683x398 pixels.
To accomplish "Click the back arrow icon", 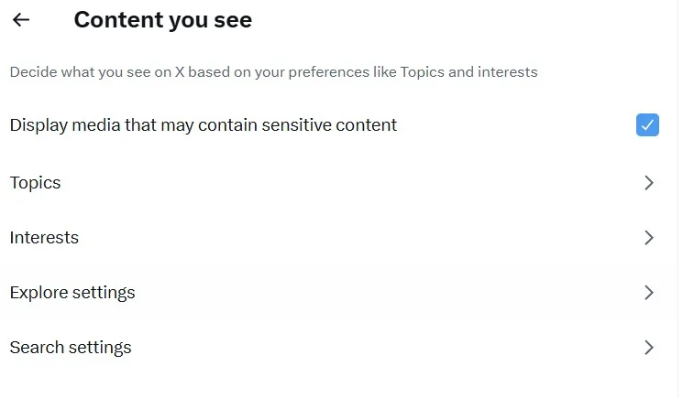I will [21, 20].
